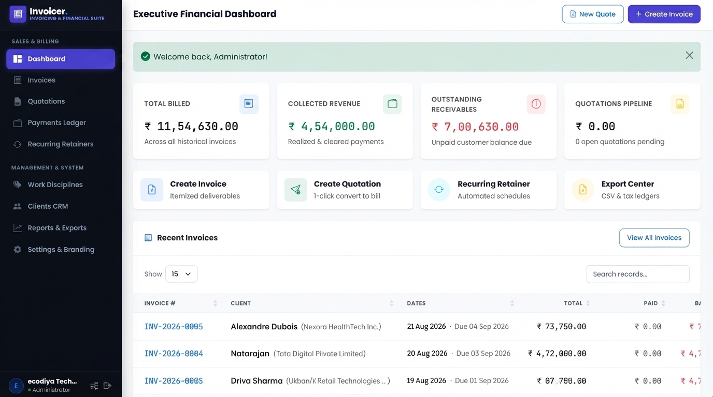Open Reports & Exports in the sidebar
713x397 pixels.
(61, 228)
